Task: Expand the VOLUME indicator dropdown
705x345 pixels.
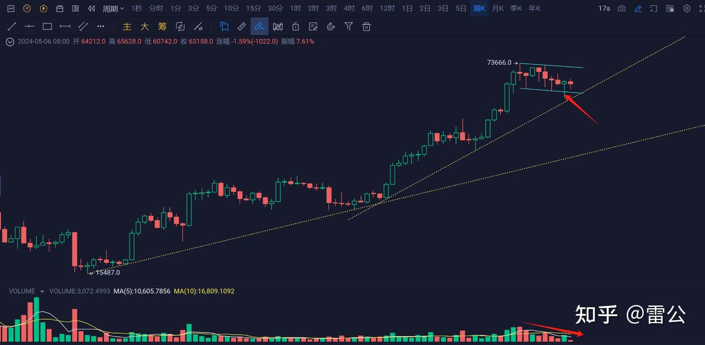Action: pos(43,291)
